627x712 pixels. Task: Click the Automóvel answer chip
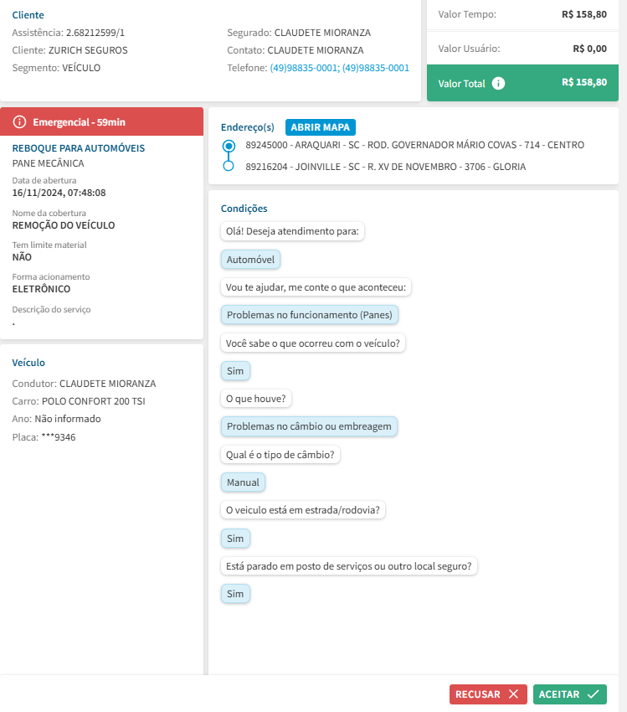click(251, 260)
